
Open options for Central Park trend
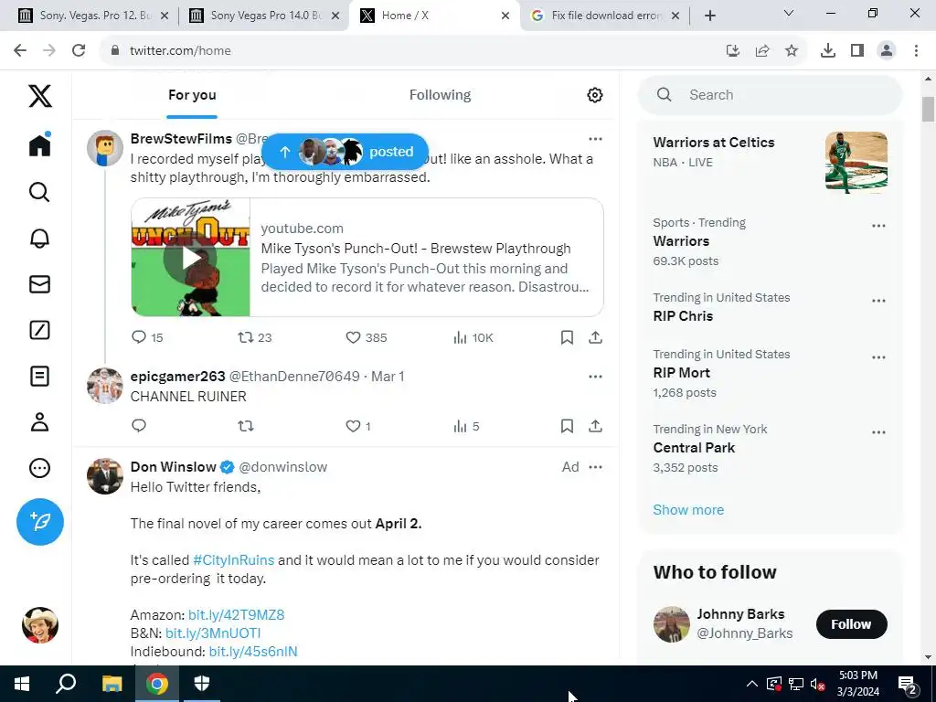pyautogui.click(x=878, y=432)
